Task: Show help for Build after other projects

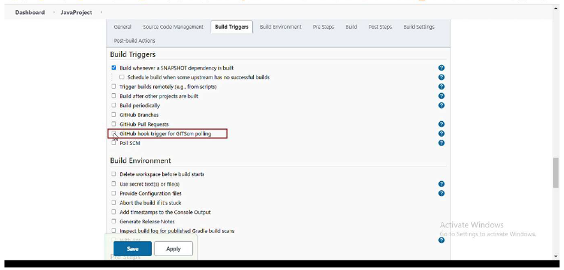Action: tap(442, 96)
